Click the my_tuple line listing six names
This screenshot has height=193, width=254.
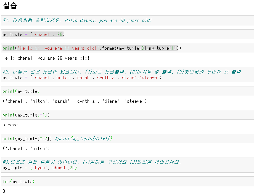(82, 78)
